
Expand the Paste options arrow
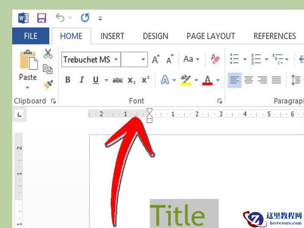28,87
